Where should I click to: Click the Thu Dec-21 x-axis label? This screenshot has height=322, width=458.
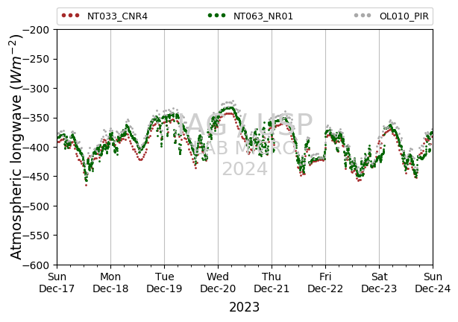point(272,282)
